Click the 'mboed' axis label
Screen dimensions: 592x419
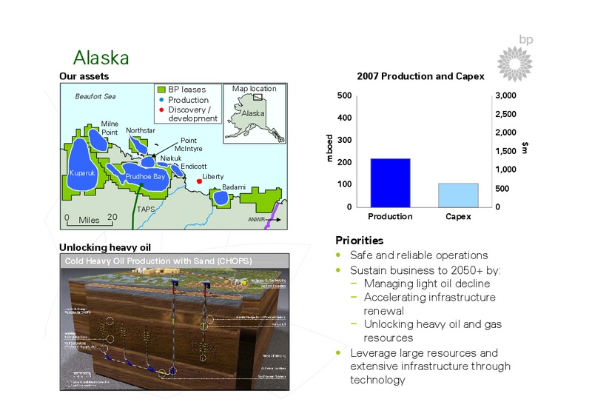click(329, 148)
